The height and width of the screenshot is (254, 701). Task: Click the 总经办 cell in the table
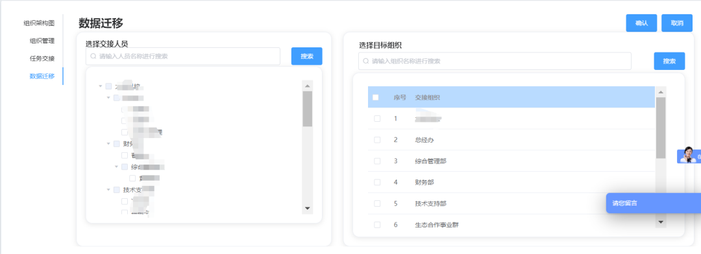pyautogui.click(x=424, y=140)
